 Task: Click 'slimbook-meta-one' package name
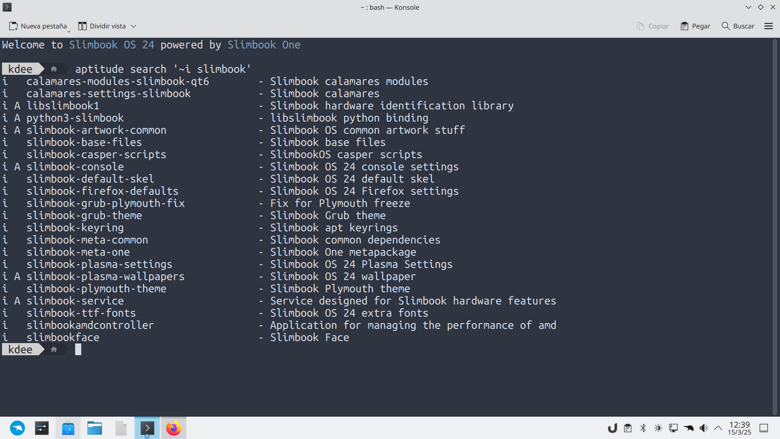pos(78,252)
